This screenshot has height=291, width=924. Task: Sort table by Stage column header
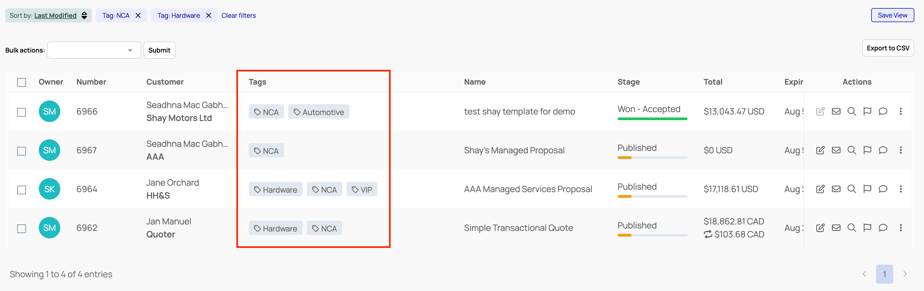pos(628,82)
